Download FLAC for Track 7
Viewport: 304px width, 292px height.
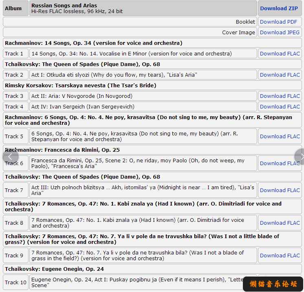point(280,190)
